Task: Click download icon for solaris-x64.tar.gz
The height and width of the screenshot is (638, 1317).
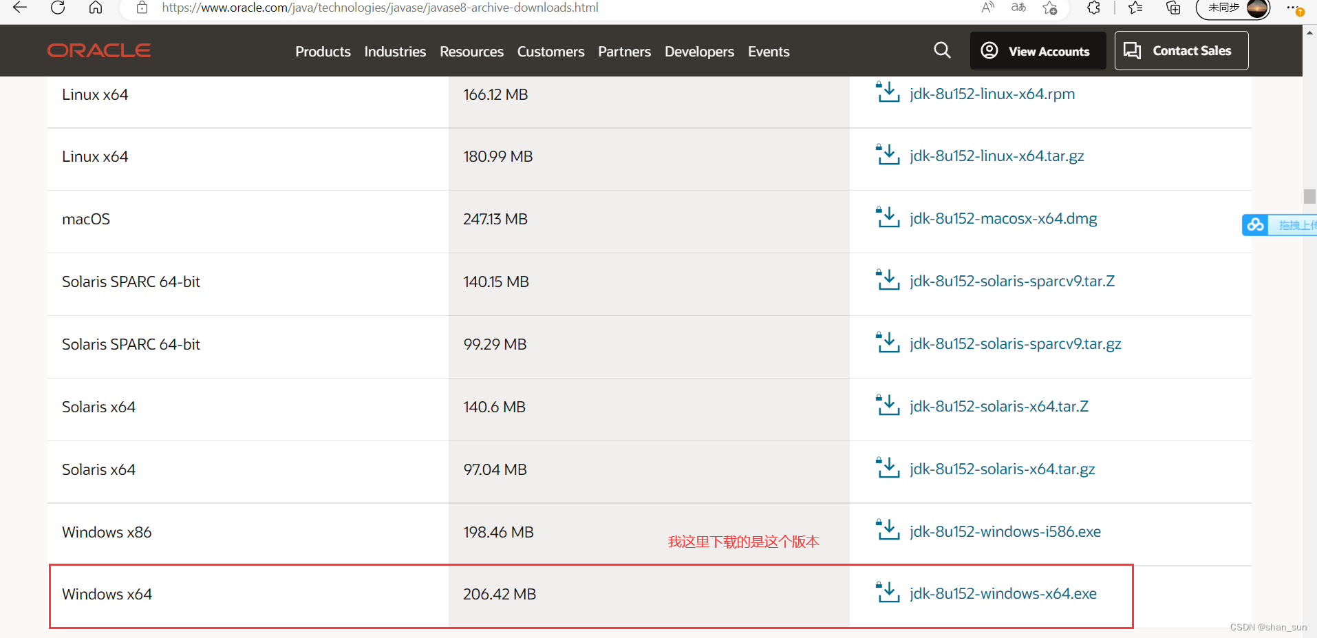Action: [888, 467]
